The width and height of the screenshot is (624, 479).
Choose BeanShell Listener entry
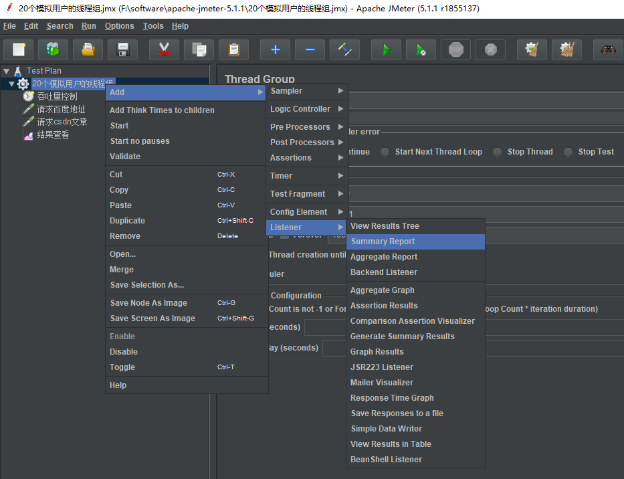[416, 460]
